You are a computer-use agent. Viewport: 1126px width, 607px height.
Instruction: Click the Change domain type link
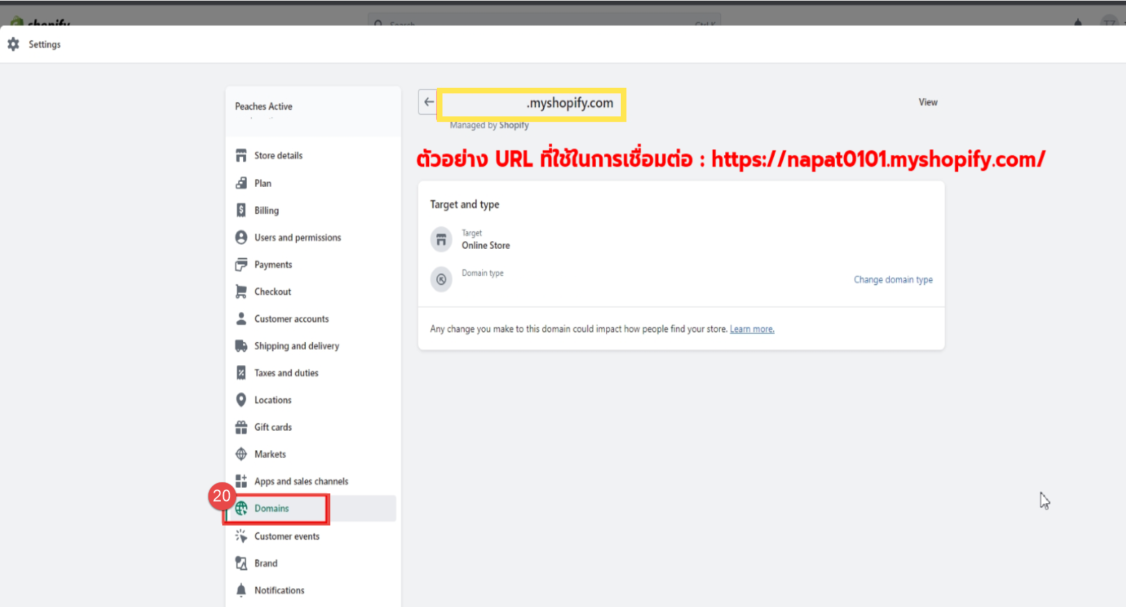[893, 279]
